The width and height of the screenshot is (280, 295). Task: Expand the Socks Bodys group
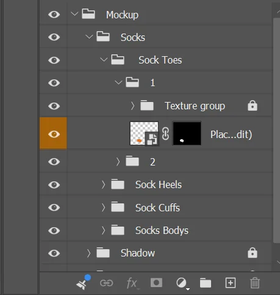pos(103,230)
